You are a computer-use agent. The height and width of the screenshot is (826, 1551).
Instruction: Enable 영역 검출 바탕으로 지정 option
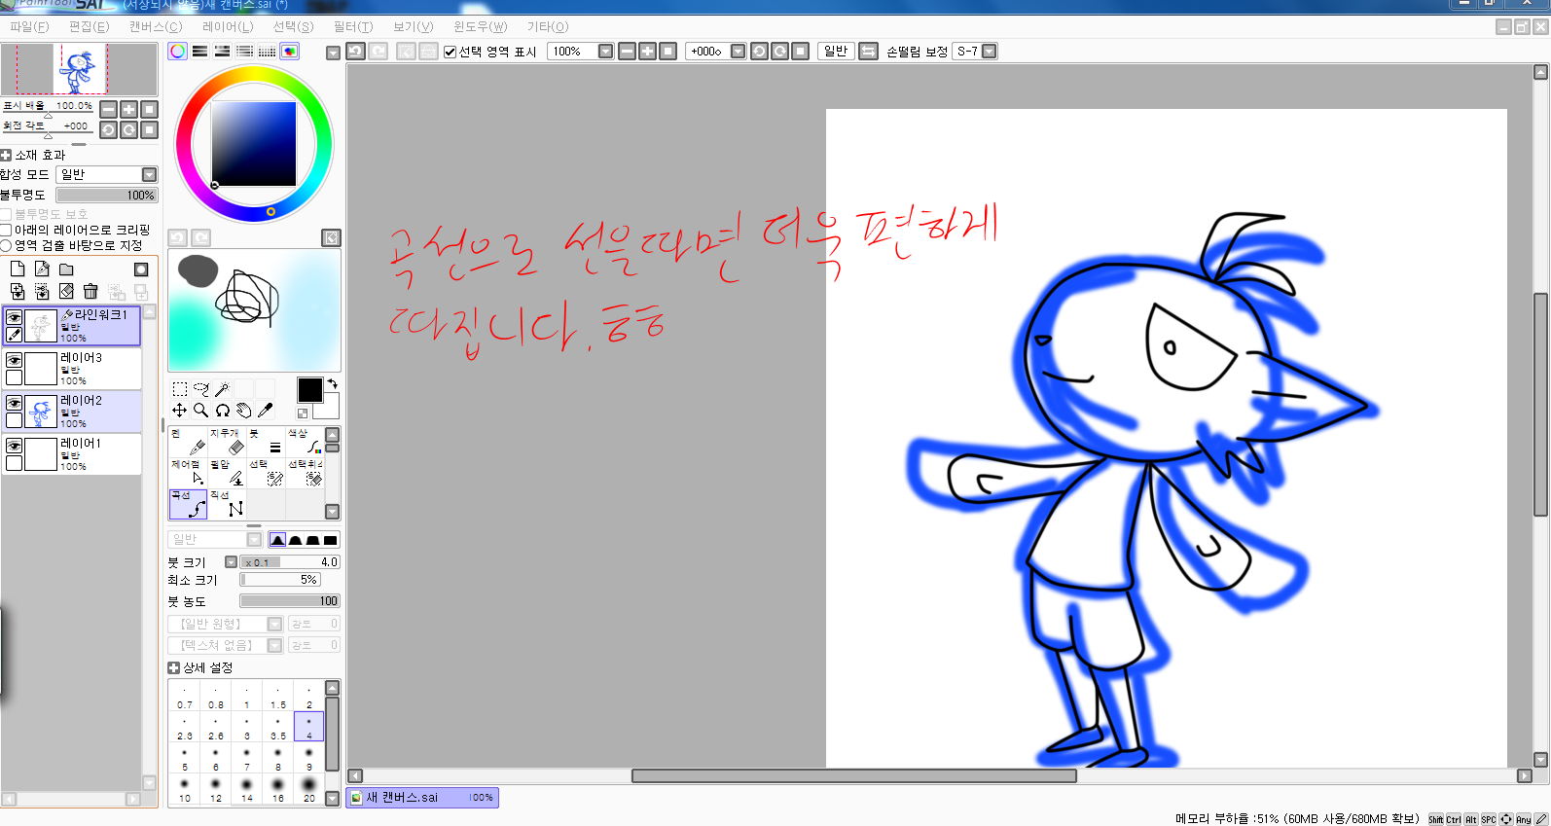[x=6, y=245]
